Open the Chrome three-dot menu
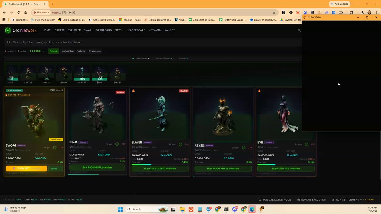Image resolution: width=381 pixels, height=214 pixels. coord(377,12)
